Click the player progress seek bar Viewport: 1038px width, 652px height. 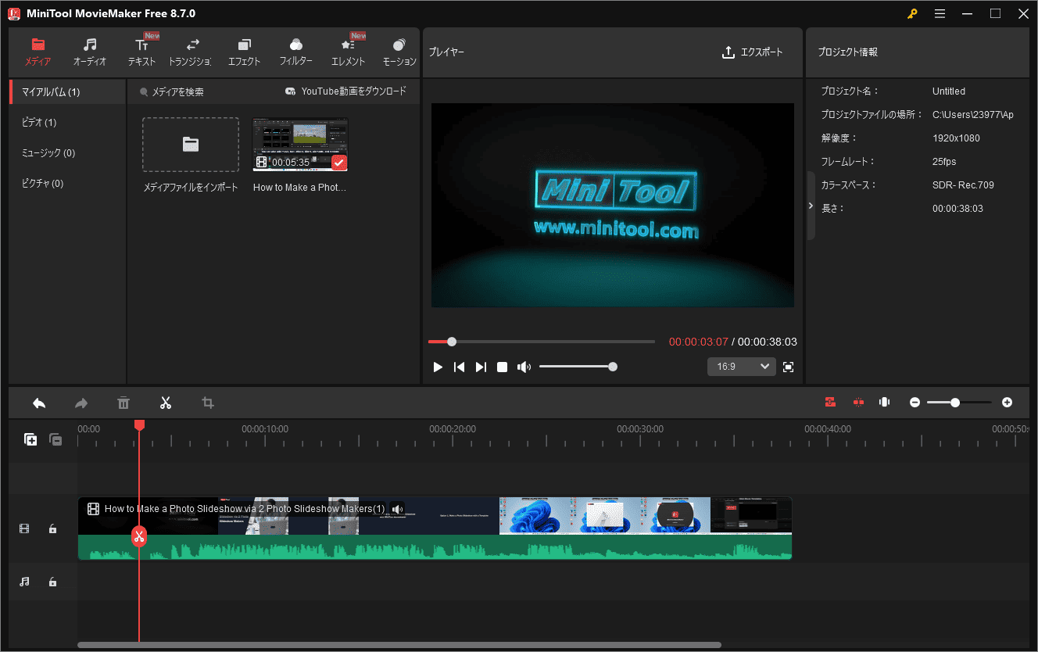coord(542,342)
